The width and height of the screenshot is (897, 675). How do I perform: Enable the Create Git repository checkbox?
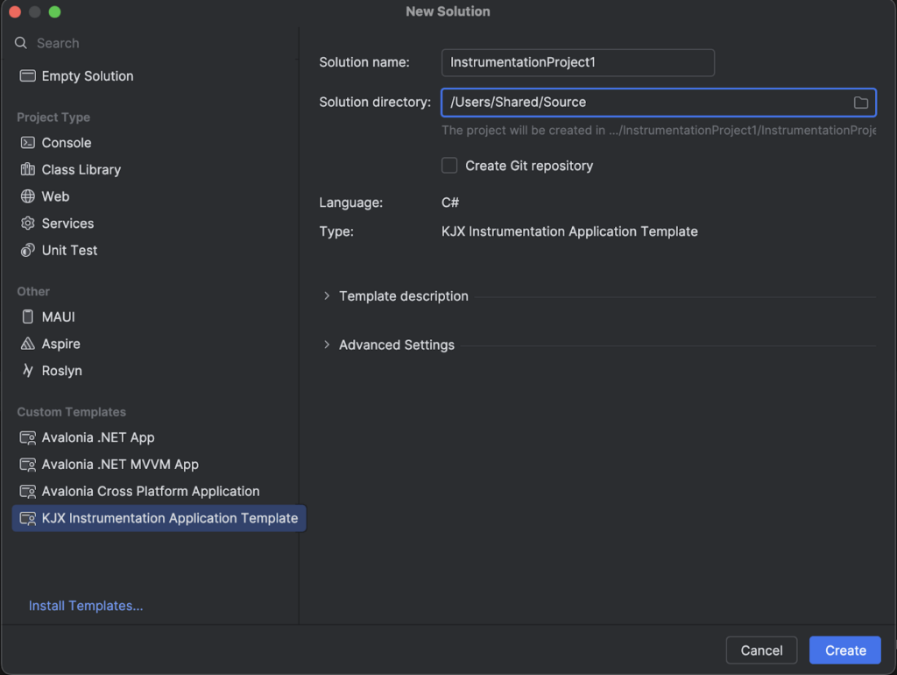(x=449, y=166)
